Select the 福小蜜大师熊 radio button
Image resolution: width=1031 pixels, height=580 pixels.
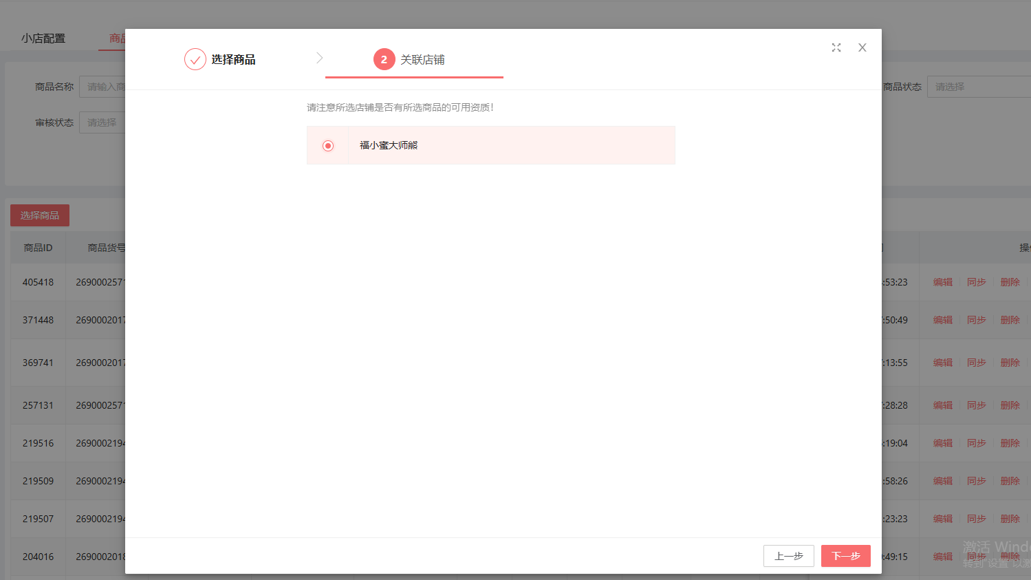click(328, 146)
